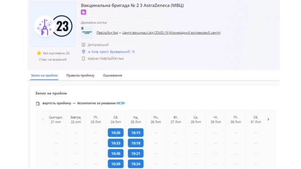This screenshot has width=301, height=169.
Task: Book the 10:33 appointment slot
Action: (116, 143)
